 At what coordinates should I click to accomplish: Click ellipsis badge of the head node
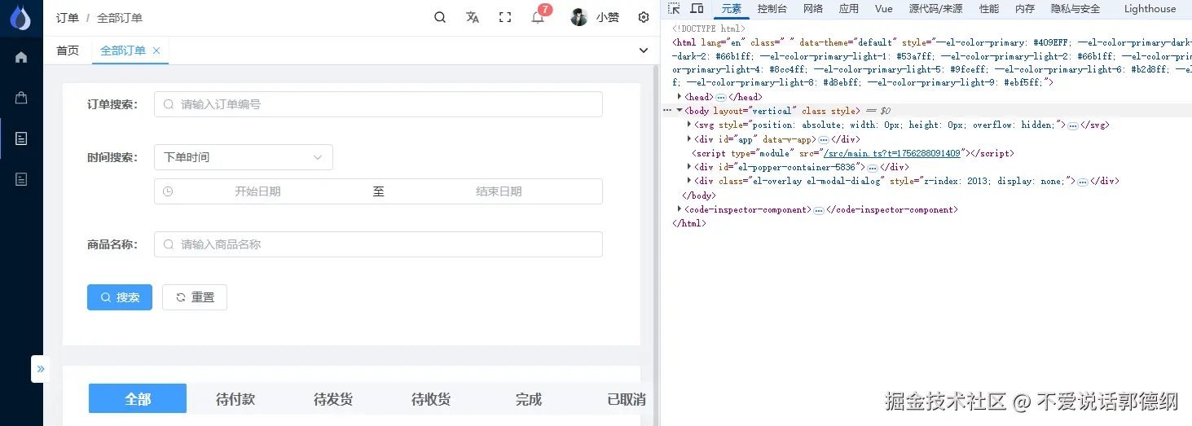(x=721, y=98)
